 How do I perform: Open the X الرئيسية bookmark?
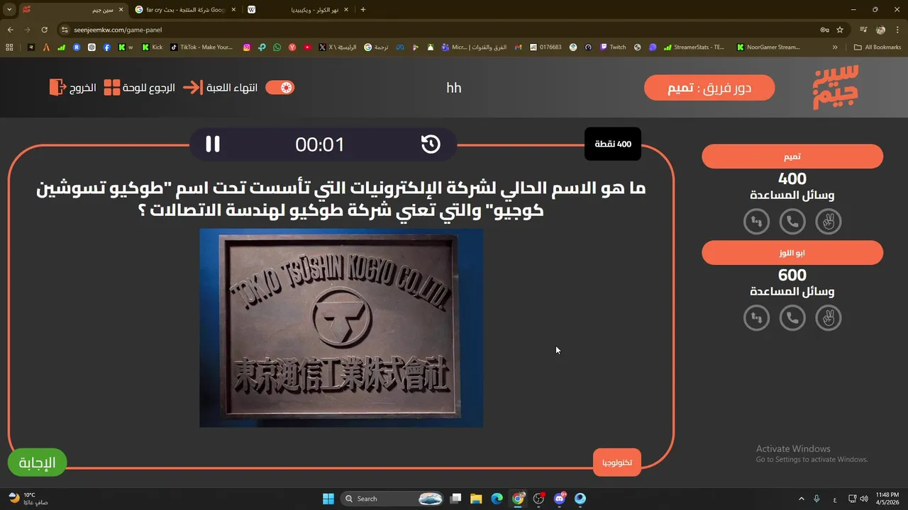point(338,47)
